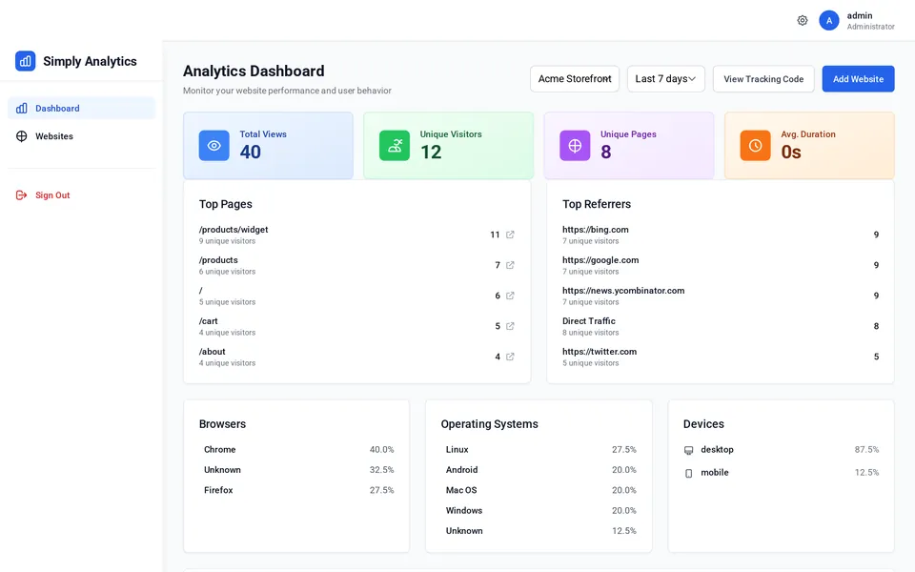Click the Unique Pages purple globe icon
This screenshot has width=915, height=572.
(575, 145)
